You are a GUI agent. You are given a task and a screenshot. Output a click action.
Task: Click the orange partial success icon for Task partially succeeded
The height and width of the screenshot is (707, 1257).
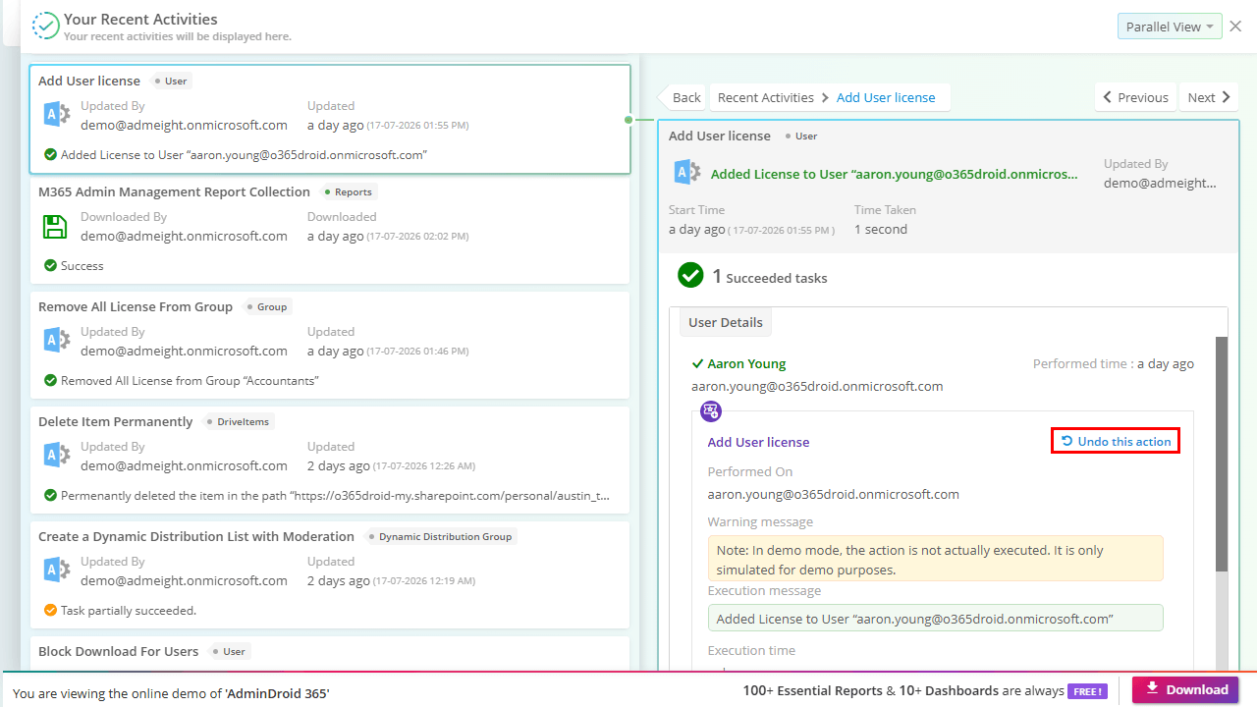tap(50, 610)
